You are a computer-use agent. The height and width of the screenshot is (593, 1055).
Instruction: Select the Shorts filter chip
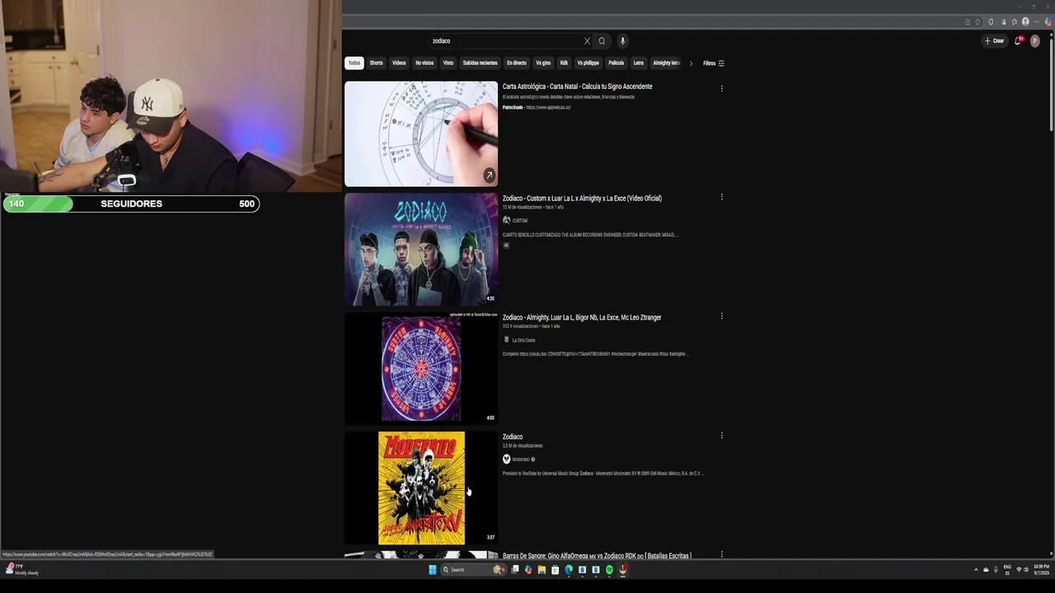pyautogui.click(x=376, y=63)
